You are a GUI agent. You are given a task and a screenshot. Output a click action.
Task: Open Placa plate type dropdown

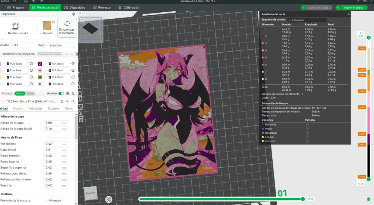tap(47, 33)
